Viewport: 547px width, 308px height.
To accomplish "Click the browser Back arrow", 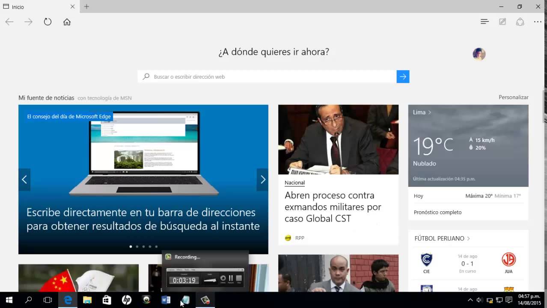I will [9, 22].
